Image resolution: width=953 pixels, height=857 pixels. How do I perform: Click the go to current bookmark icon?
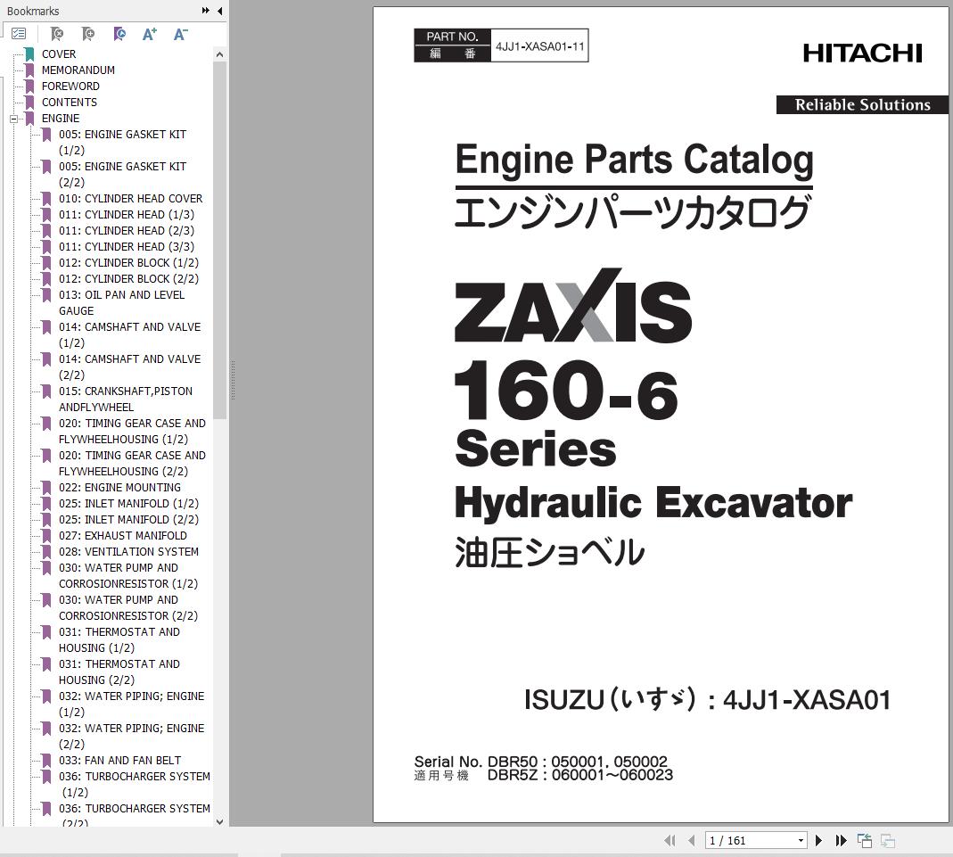click(x=119, y=34)
